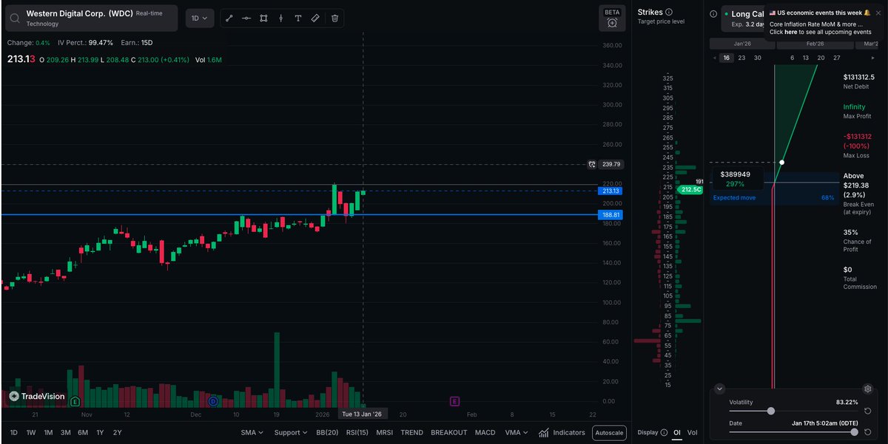Adjust the Volatility slider handle
This screenshot has width=888, height=444.
771,411
